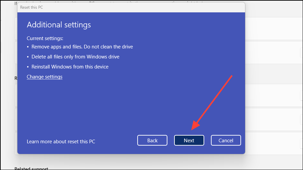Click 'Reinstall Windows from this device' text
Image resolution: width=303 pixels, height=170 pixels.
coord(70,67)
